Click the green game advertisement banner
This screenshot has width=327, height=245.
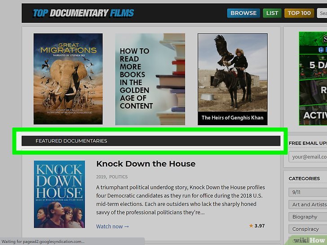point(313,79)
